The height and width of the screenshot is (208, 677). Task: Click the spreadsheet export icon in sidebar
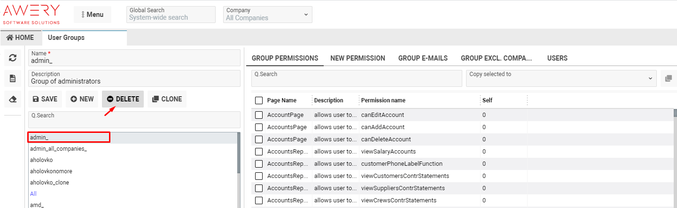(x=13, y=78)
